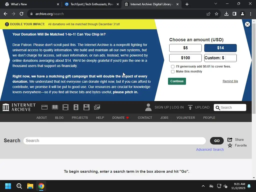Check 'add $0.61 to cover fees' box

[x=172, y=66]
